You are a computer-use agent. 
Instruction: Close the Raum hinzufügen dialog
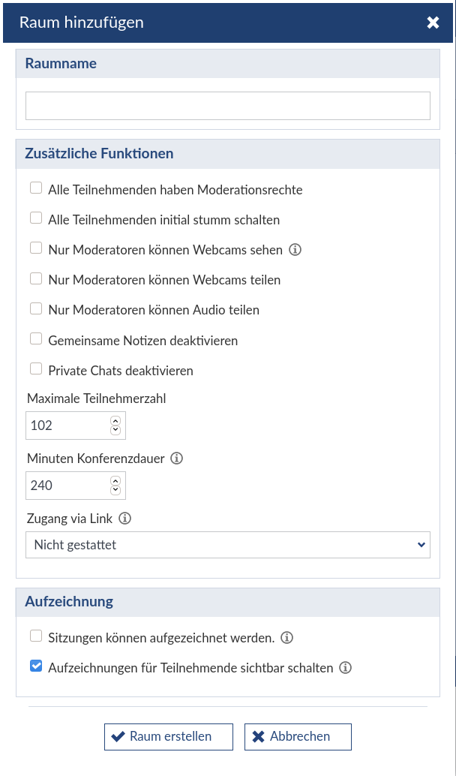tap(433, 23)
